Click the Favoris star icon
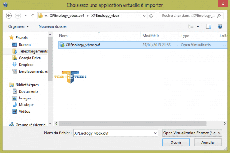This screenshot has width=230, height=153. click(11, 37)
